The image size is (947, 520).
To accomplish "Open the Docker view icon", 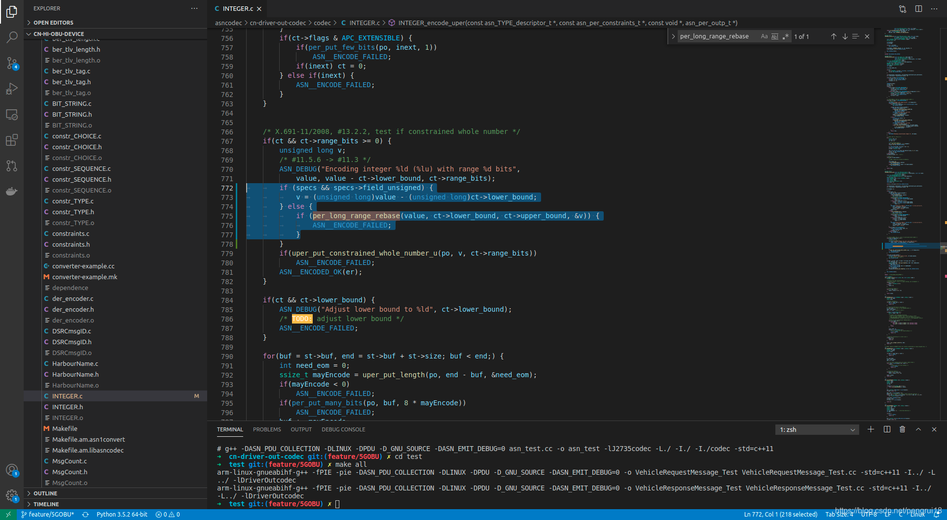I will click(x=12, y=191).
